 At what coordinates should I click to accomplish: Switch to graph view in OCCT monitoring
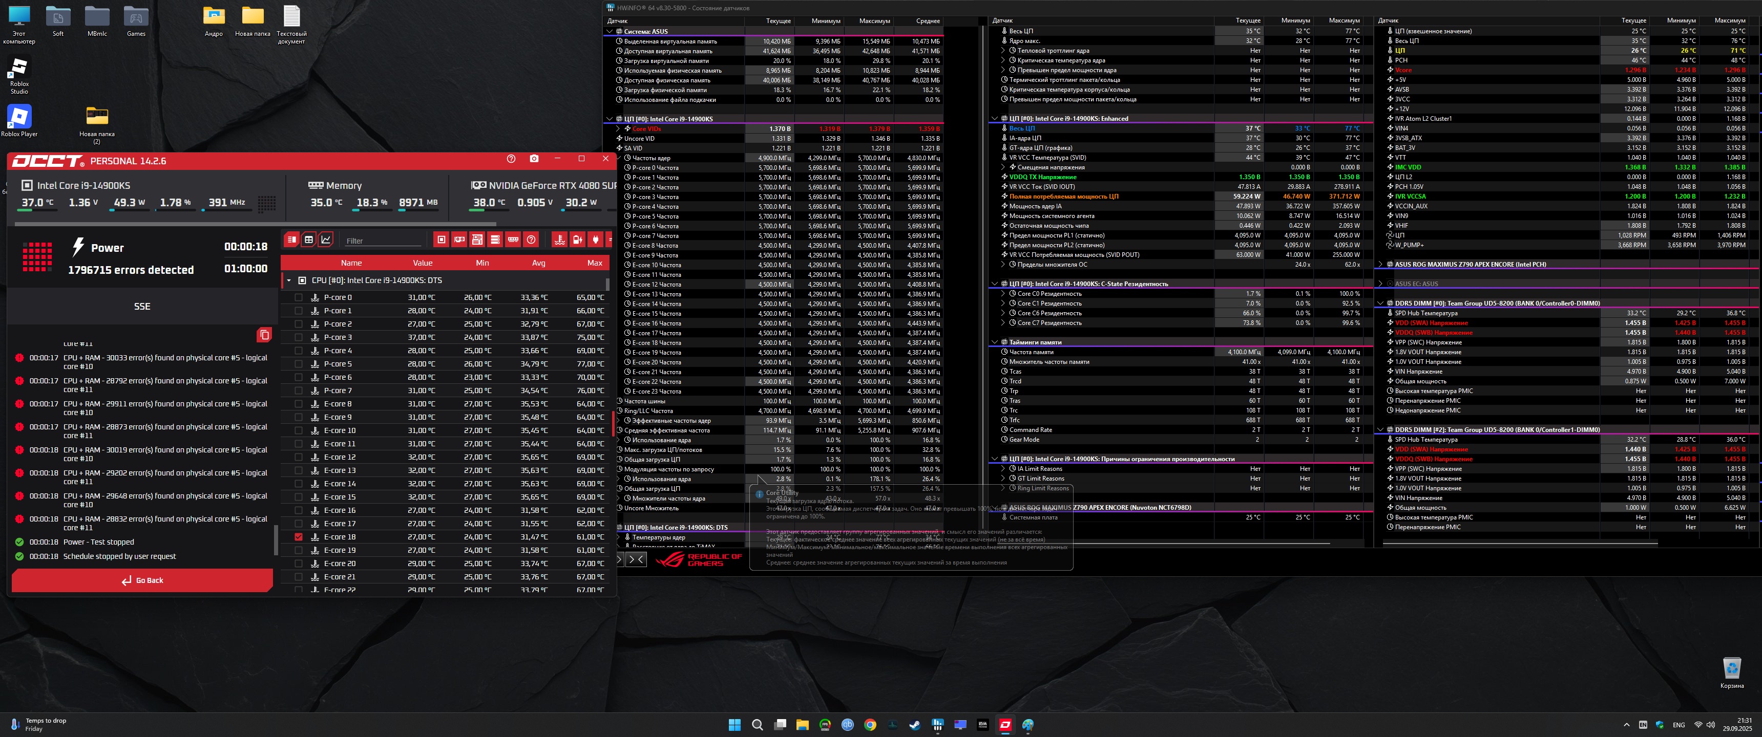pos(326,240)
